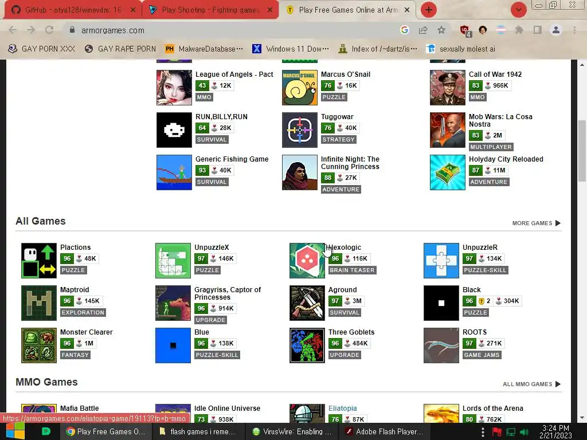This screenshot has width=587, height=440.
Task: Close the Play Shooting tab
Action: (270, 10)
